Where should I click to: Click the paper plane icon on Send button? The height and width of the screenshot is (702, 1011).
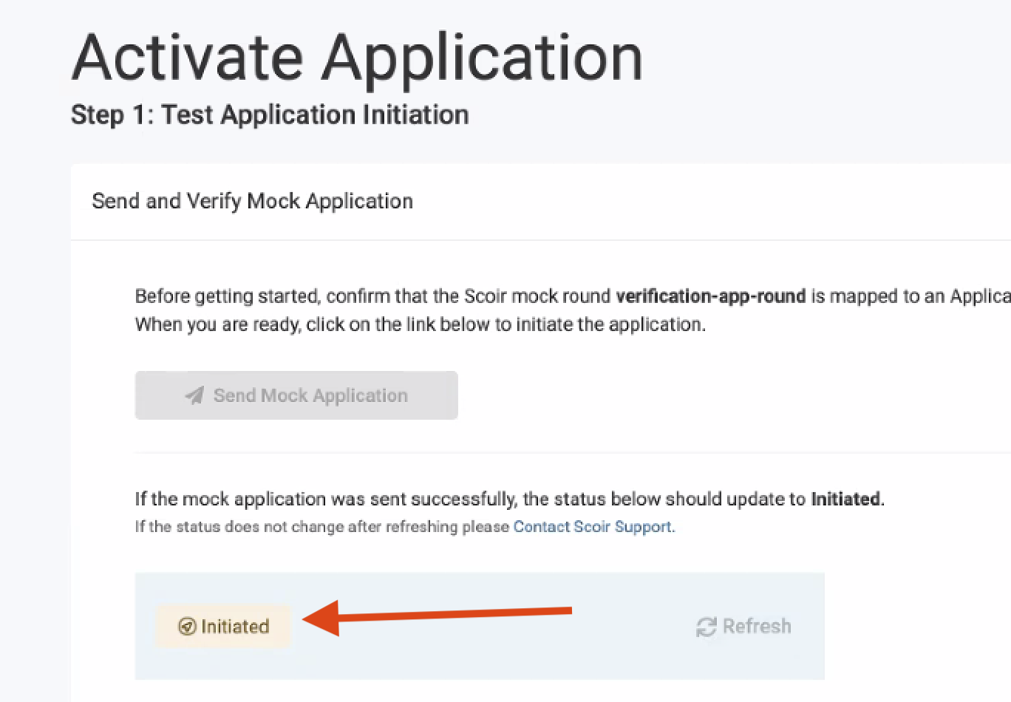[x=194, y=395]
